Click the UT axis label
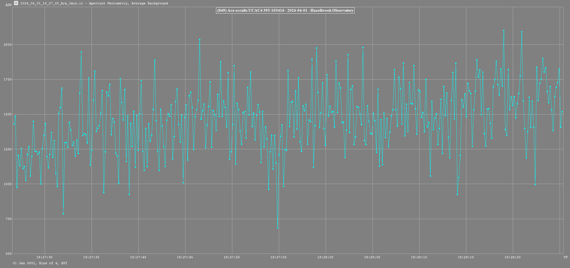The height and width of the screenshot is (268, 570). click(566, 257)
